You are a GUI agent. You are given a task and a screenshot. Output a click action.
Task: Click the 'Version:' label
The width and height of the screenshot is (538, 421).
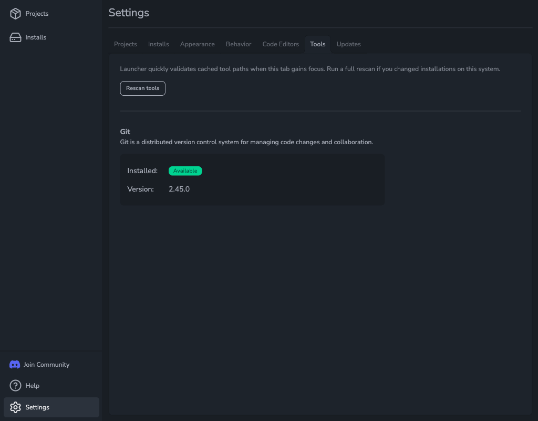[141, 189]
